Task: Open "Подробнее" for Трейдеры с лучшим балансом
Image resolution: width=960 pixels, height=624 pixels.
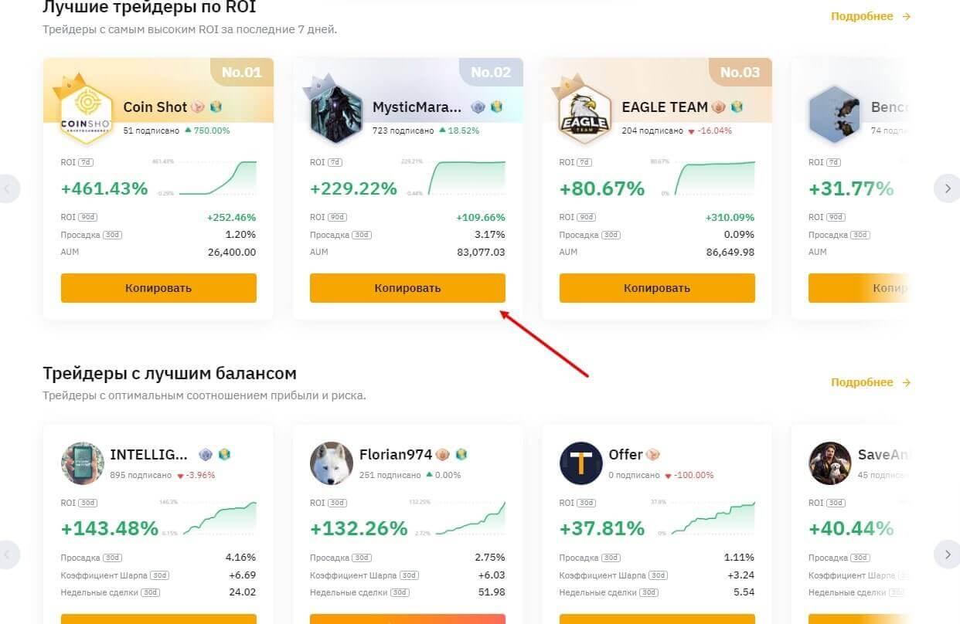Action: (x=870, y=382)
